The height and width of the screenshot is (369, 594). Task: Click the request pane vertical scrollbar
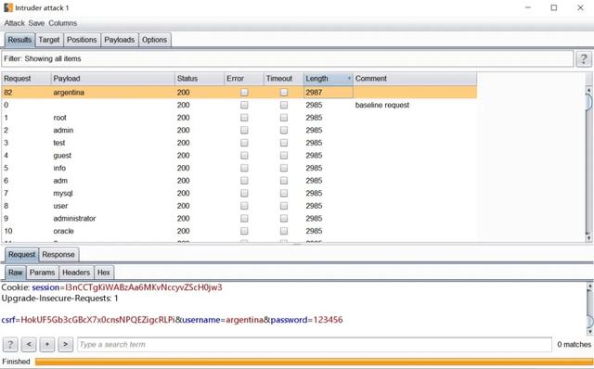(589, 309)
